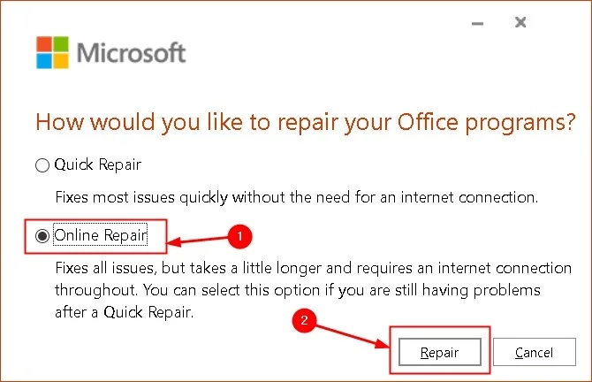
Task: Click the Online Repair description paragraph
Action: click(297, 290)
